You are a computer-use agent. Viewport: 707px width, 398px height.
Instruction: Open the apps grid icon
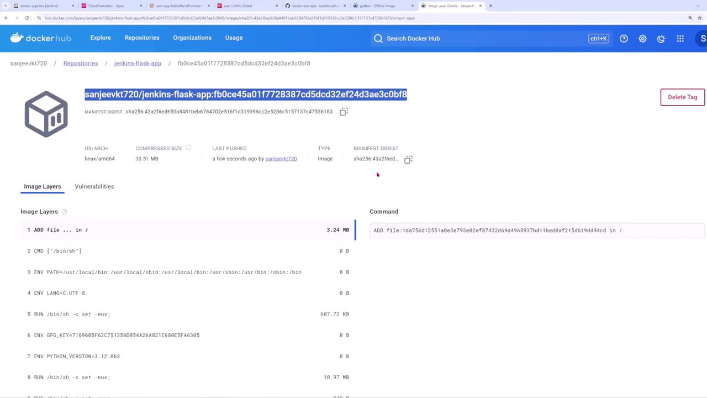pyautogui.click(x=680, y=39)
